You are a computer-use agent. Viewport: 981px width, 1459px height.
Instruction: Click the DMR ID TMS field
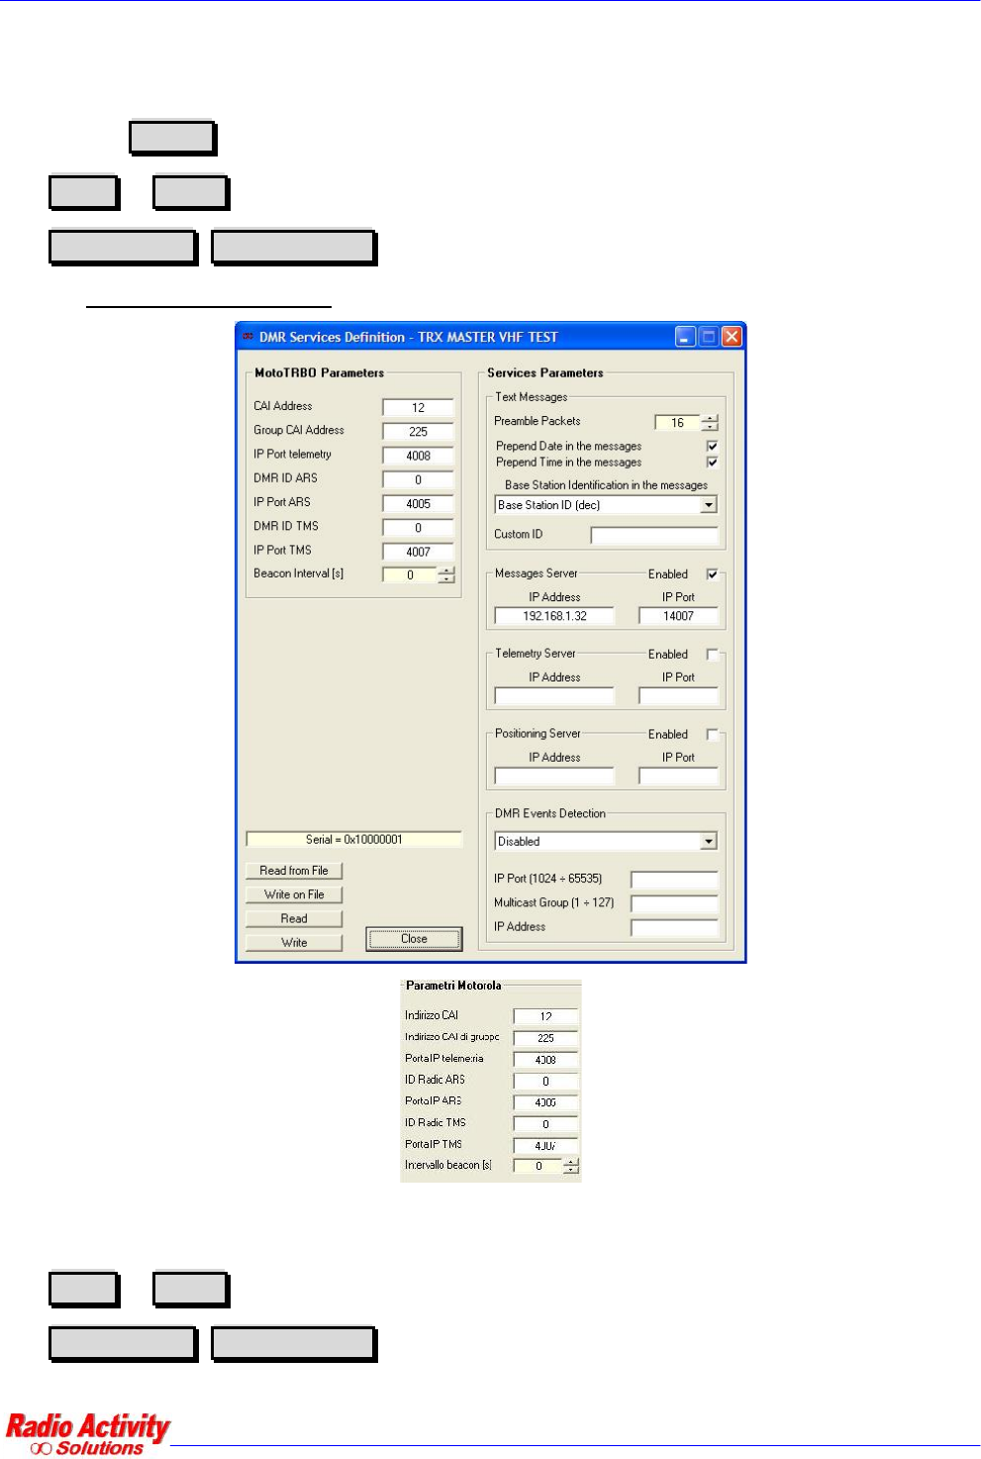tap(418, 528)
